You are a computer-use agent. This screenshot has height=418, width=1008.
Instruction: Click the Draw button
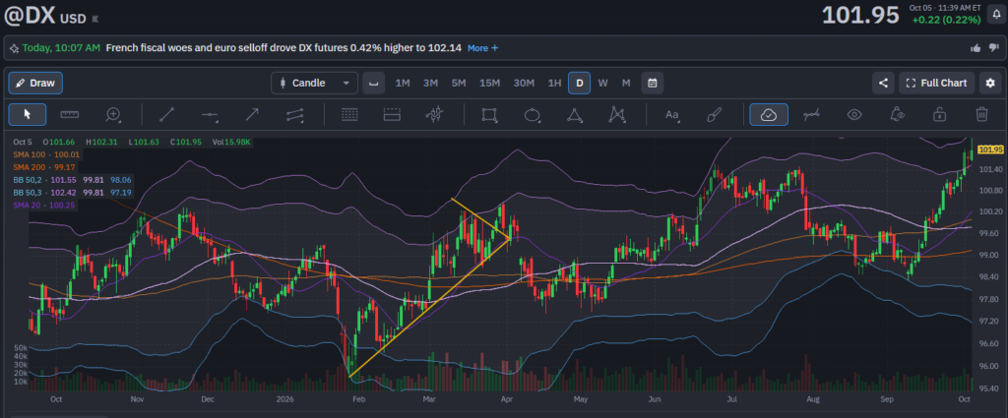click(x=35, y=83)
